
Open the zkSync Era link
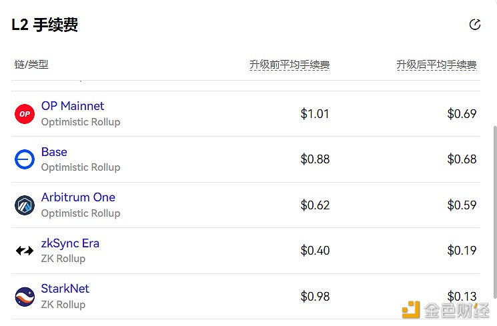coord(70,243)
